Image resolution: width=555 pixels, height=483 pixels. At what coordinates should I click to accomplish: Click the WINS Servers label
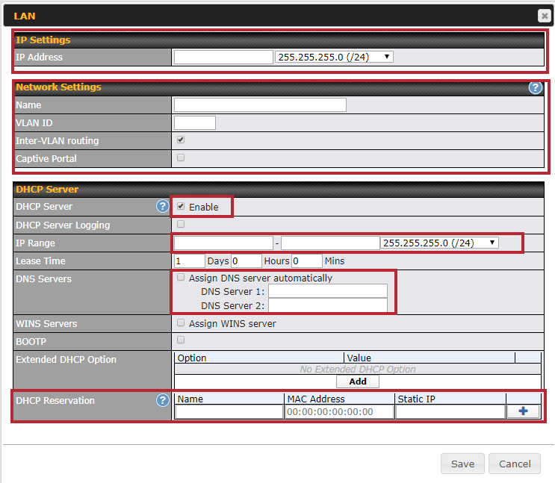point(46,324)
